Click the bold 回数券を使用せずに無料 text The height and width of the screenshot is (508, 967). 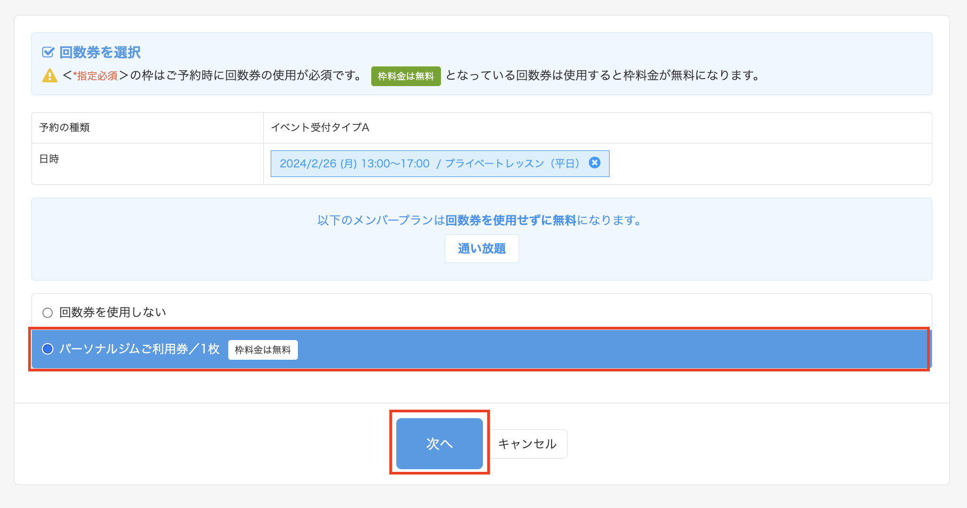[x=511, y=220]
